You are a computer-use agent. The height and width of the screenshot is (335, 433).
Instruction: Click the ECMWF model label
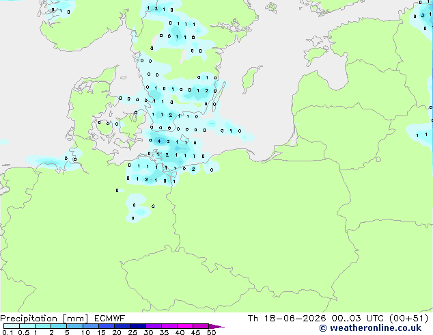click(110, 319)
